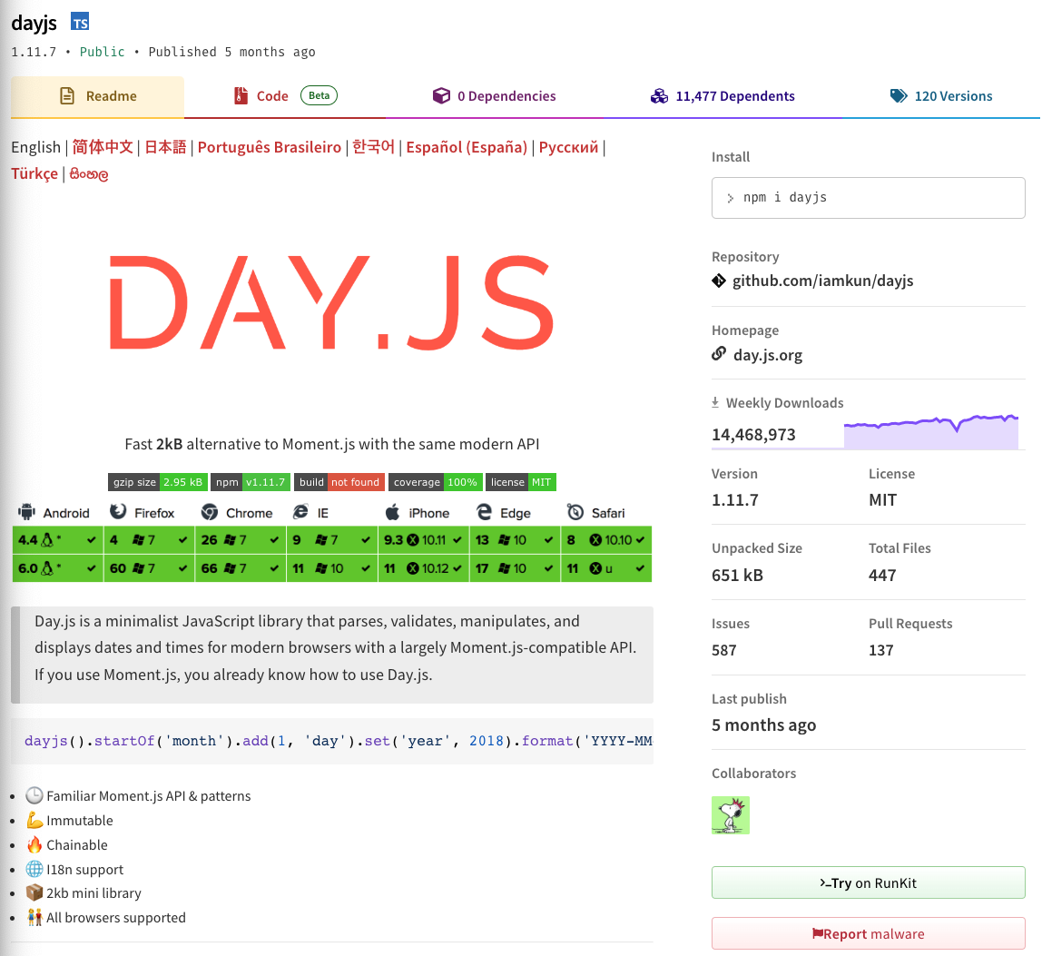Click the clock emoji beside Familiar Moment.js API
Screen dimensions: 1042x956
34,795
